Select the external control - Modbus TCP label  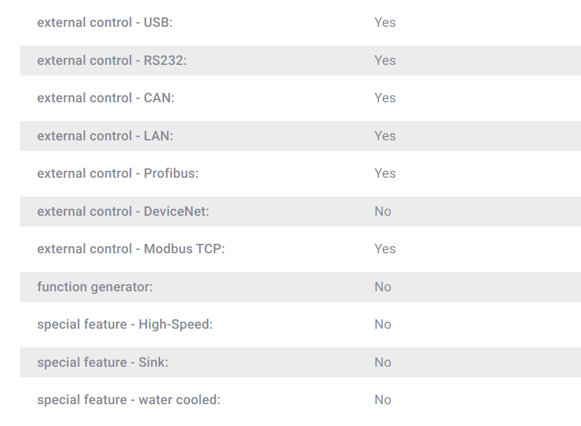(131, 249)
